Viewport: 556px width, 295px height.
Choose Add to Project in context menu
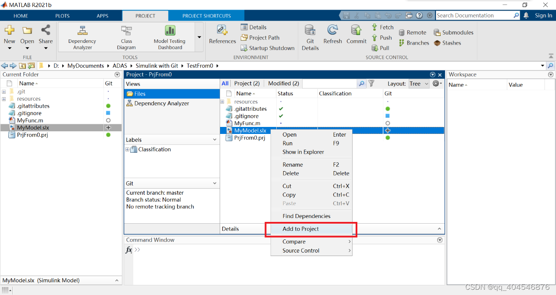coord(311,229)
